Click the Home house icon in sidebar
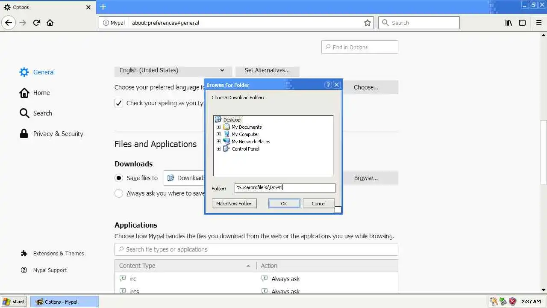This screenshot has height=308, width=547. tap(24, 92)
